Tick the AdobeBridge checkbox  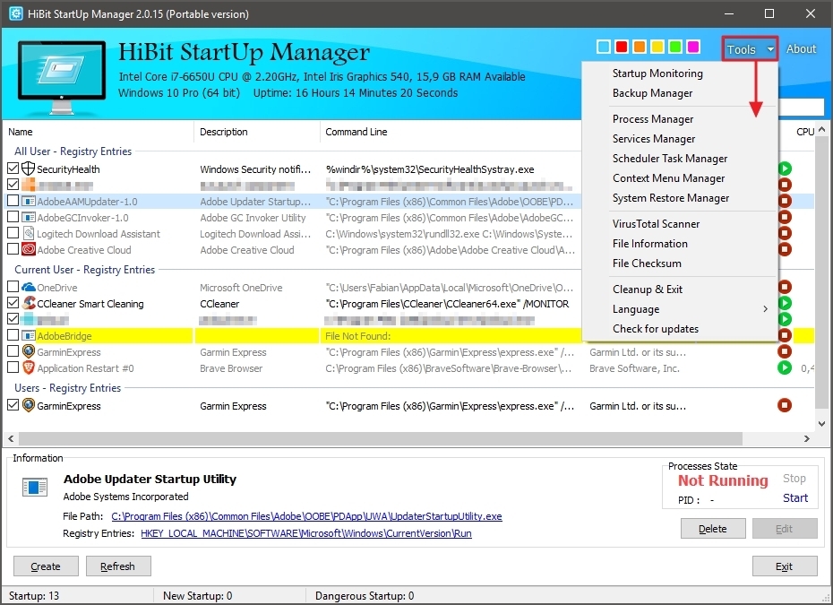(x=13, y=335)
